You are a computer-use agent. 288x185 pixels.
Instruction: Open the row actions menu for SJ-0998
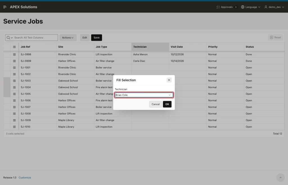[14, 55]
